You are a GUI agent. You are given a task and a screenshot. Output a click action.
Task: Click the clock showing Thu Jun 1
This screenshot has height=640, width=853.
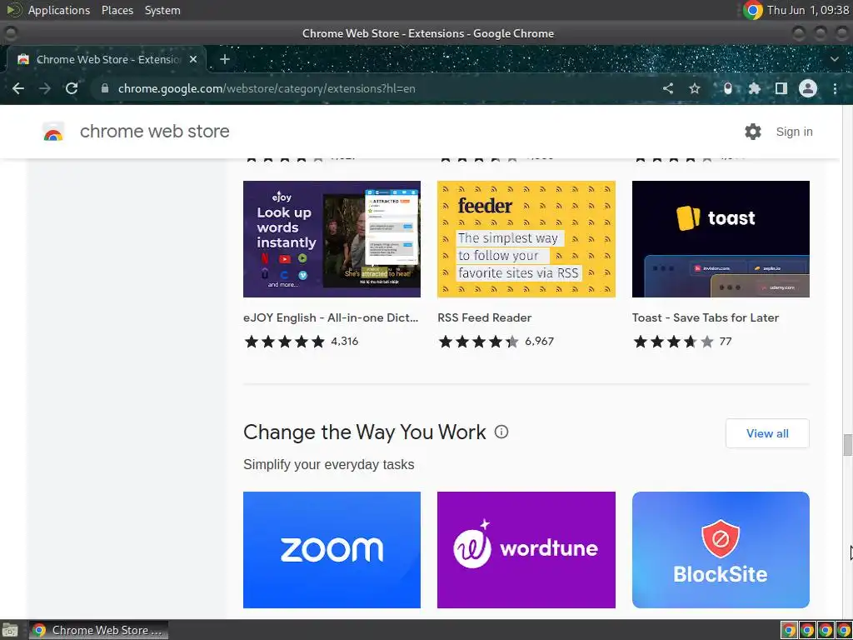pyautogui.click(x=808, y=10)
